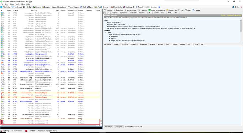243x133 pixels.
Task: Click the Go resume button
Action: 29,7
